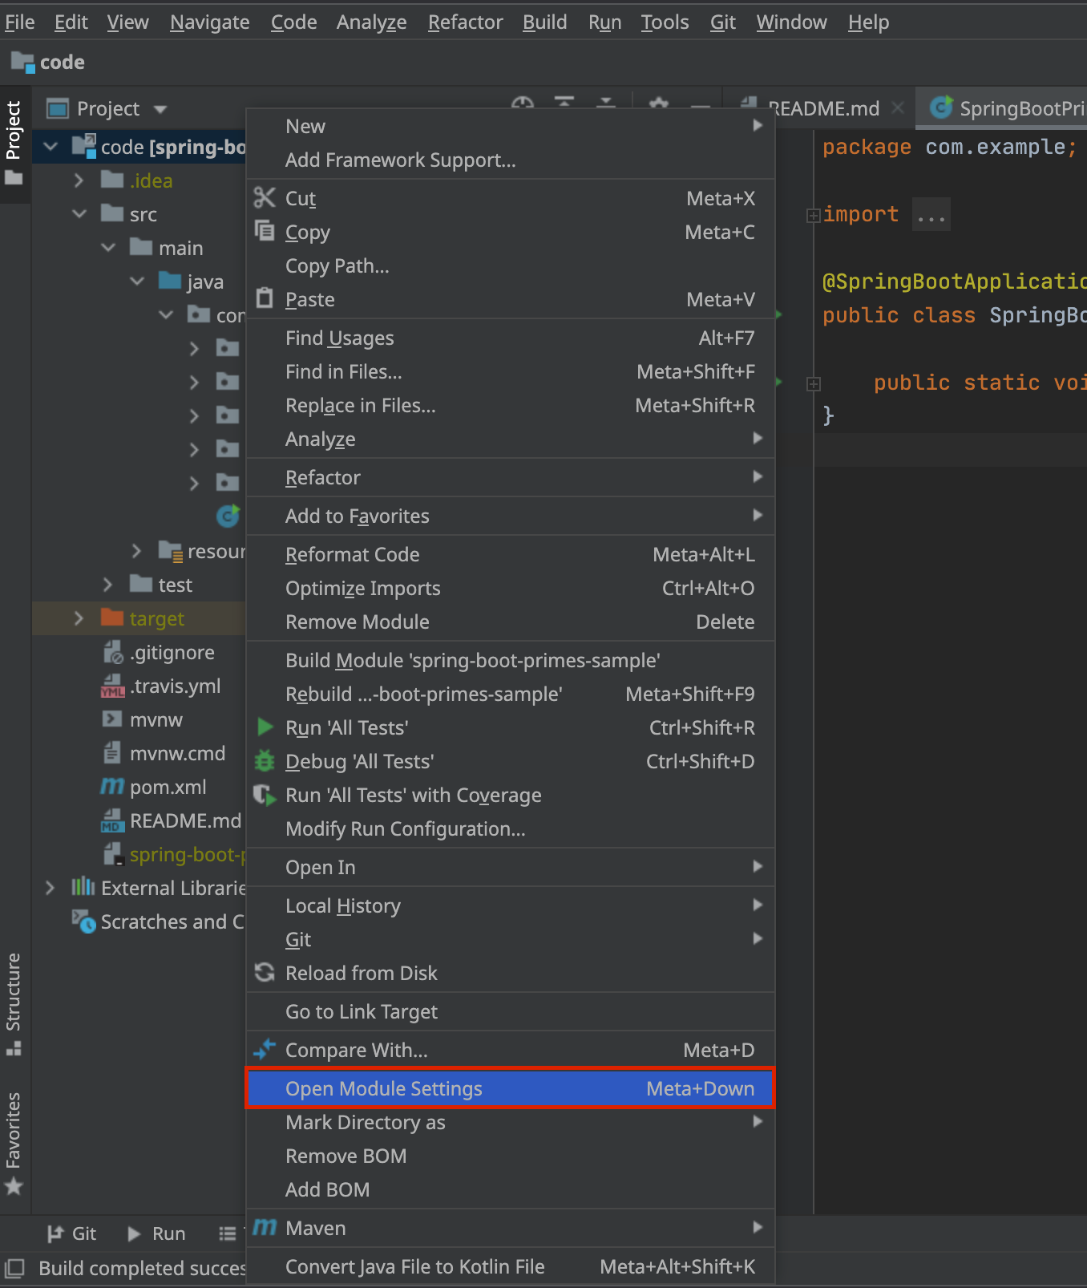Click the resources folder icon

tap(171, 551)
